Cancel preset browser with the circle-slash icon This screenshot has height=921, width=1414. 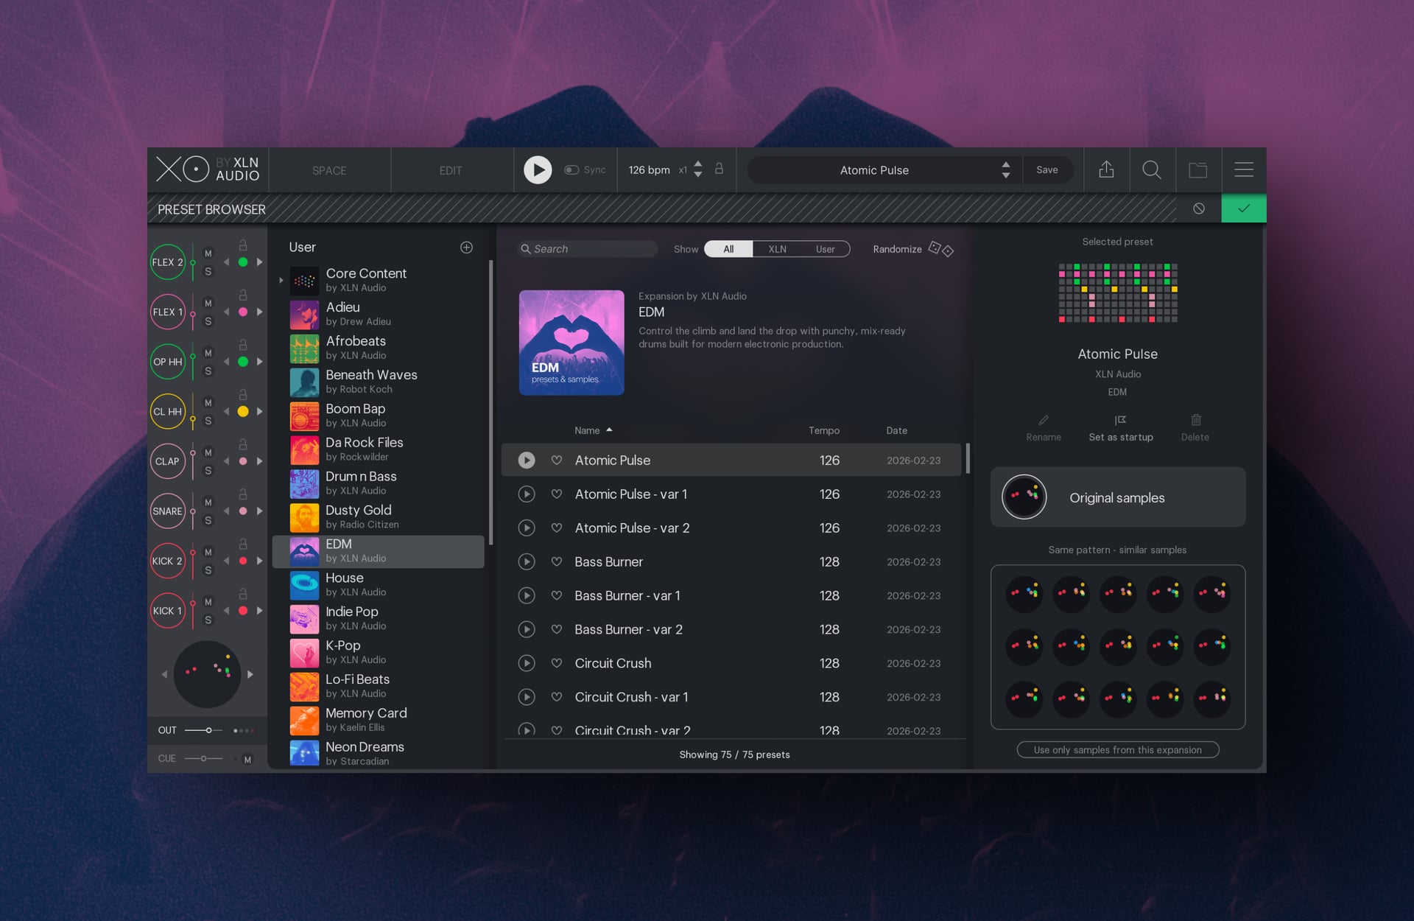pos(1198,209)
